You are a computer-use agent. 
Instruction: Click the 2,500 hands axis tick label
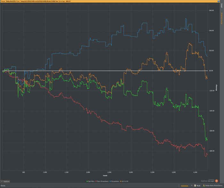[109, 172]
